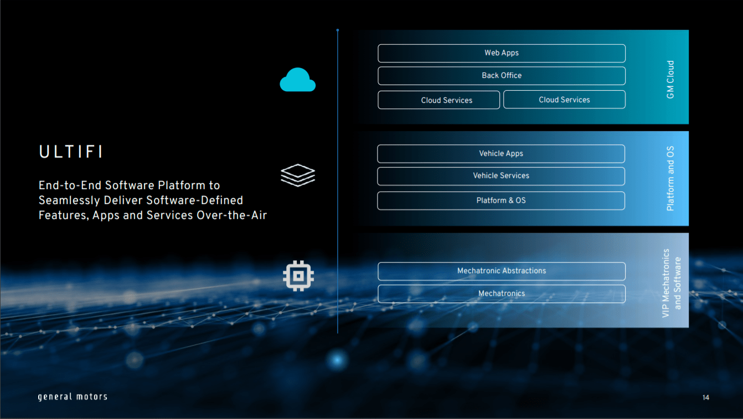Select the Mechatronics box
The image size is (743, 419).
point(502,294)
